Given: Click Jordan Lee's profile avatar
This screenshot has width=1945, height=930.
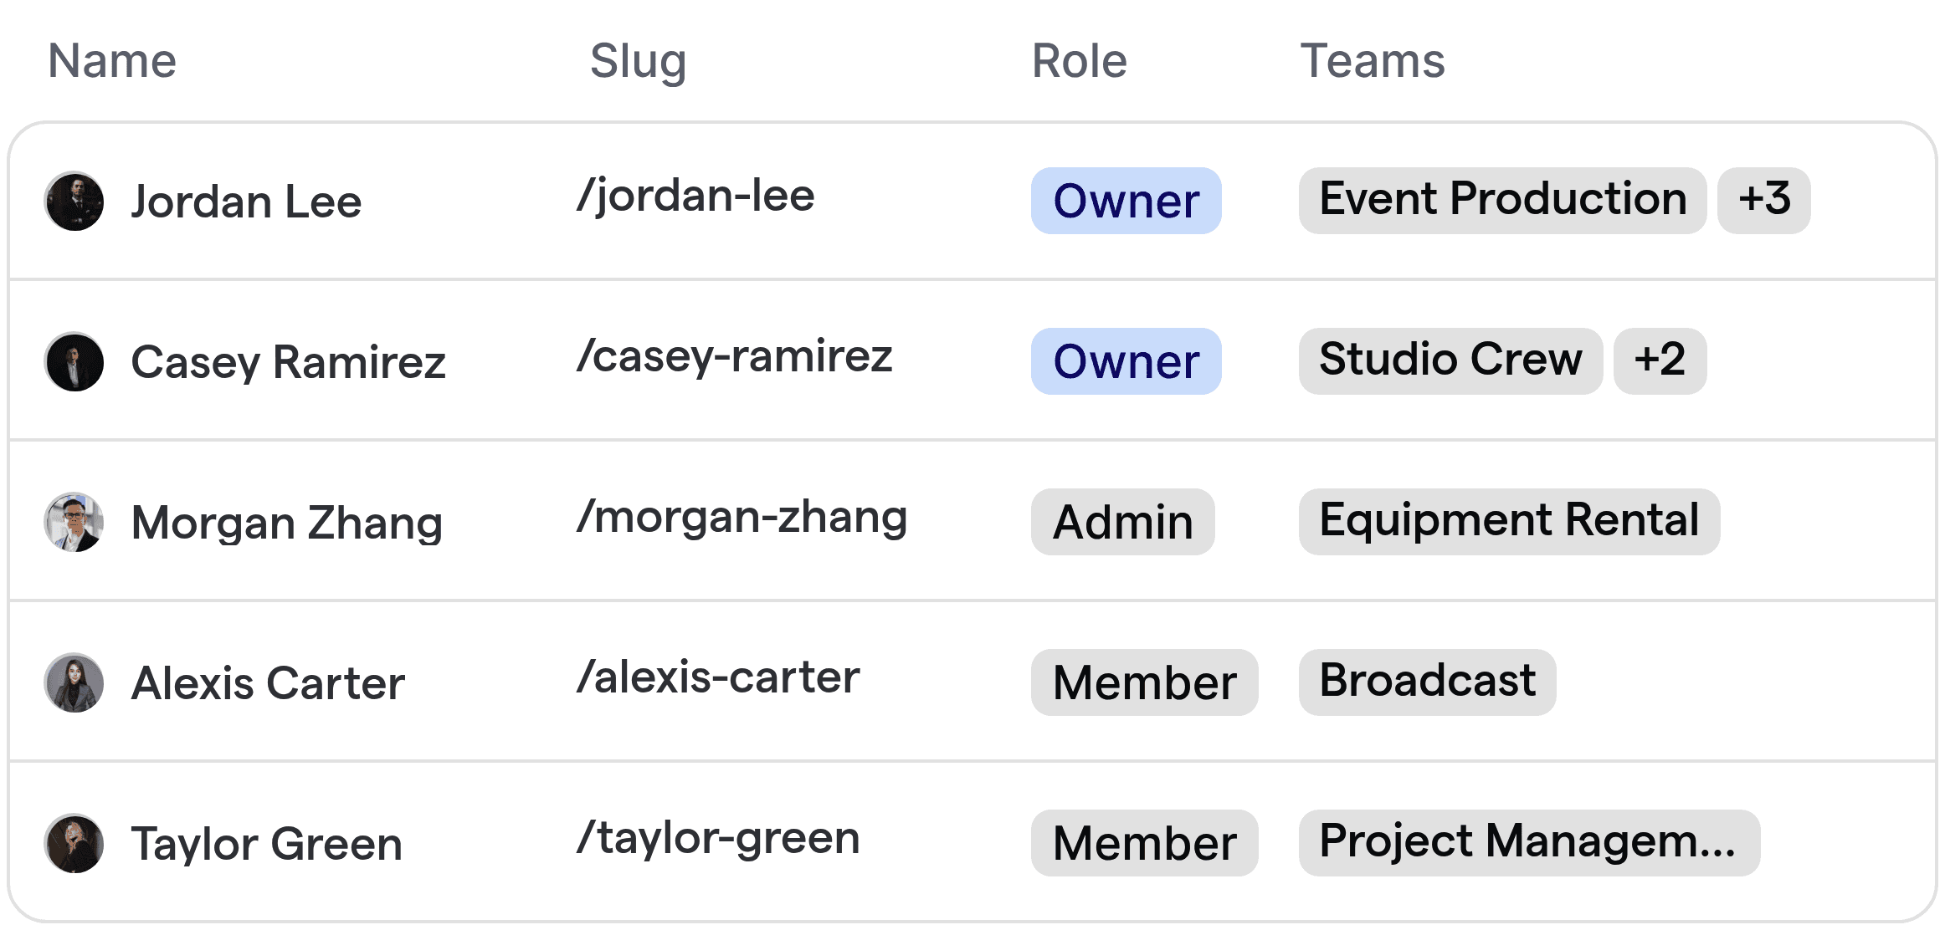Looking at the screenshot, I should (x=74, y=201).
